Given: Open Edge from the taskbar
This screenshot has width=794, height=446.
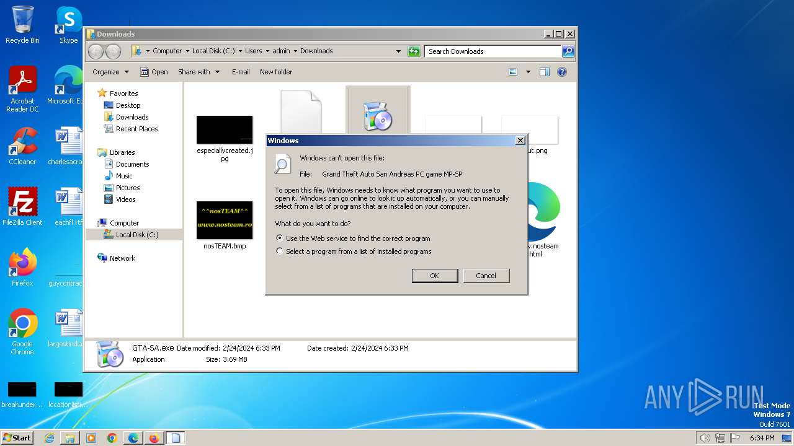Looking at the screenshot, I should tap(133, 438).
